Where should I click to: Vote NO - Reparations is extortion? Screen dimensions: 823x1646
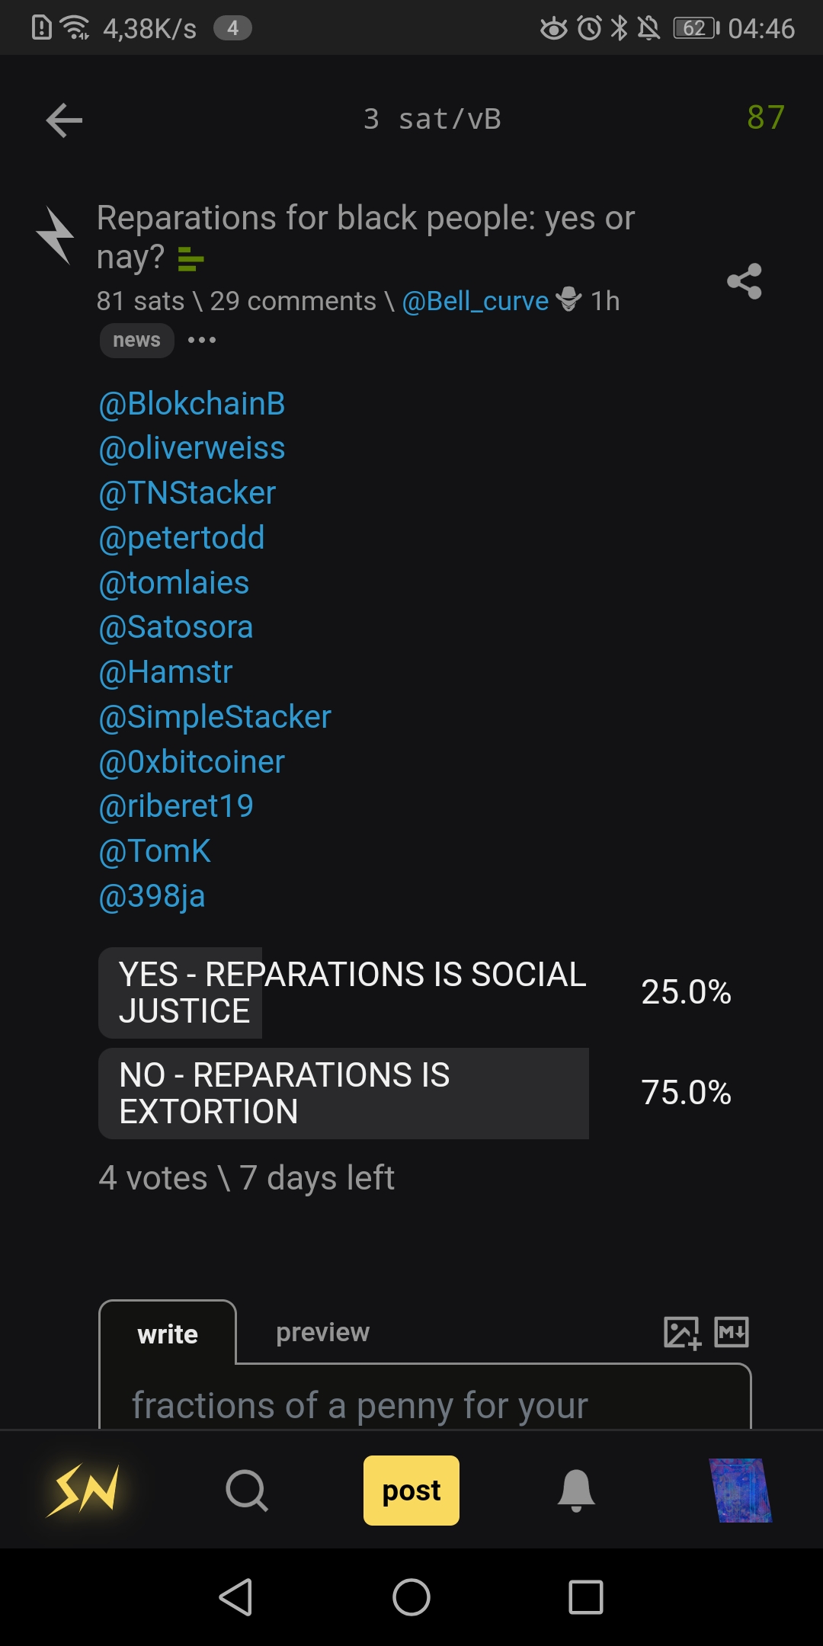point(343,1093)
